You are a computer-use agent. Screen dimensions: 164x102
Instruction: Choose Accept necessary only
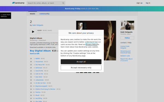point(81,68)
